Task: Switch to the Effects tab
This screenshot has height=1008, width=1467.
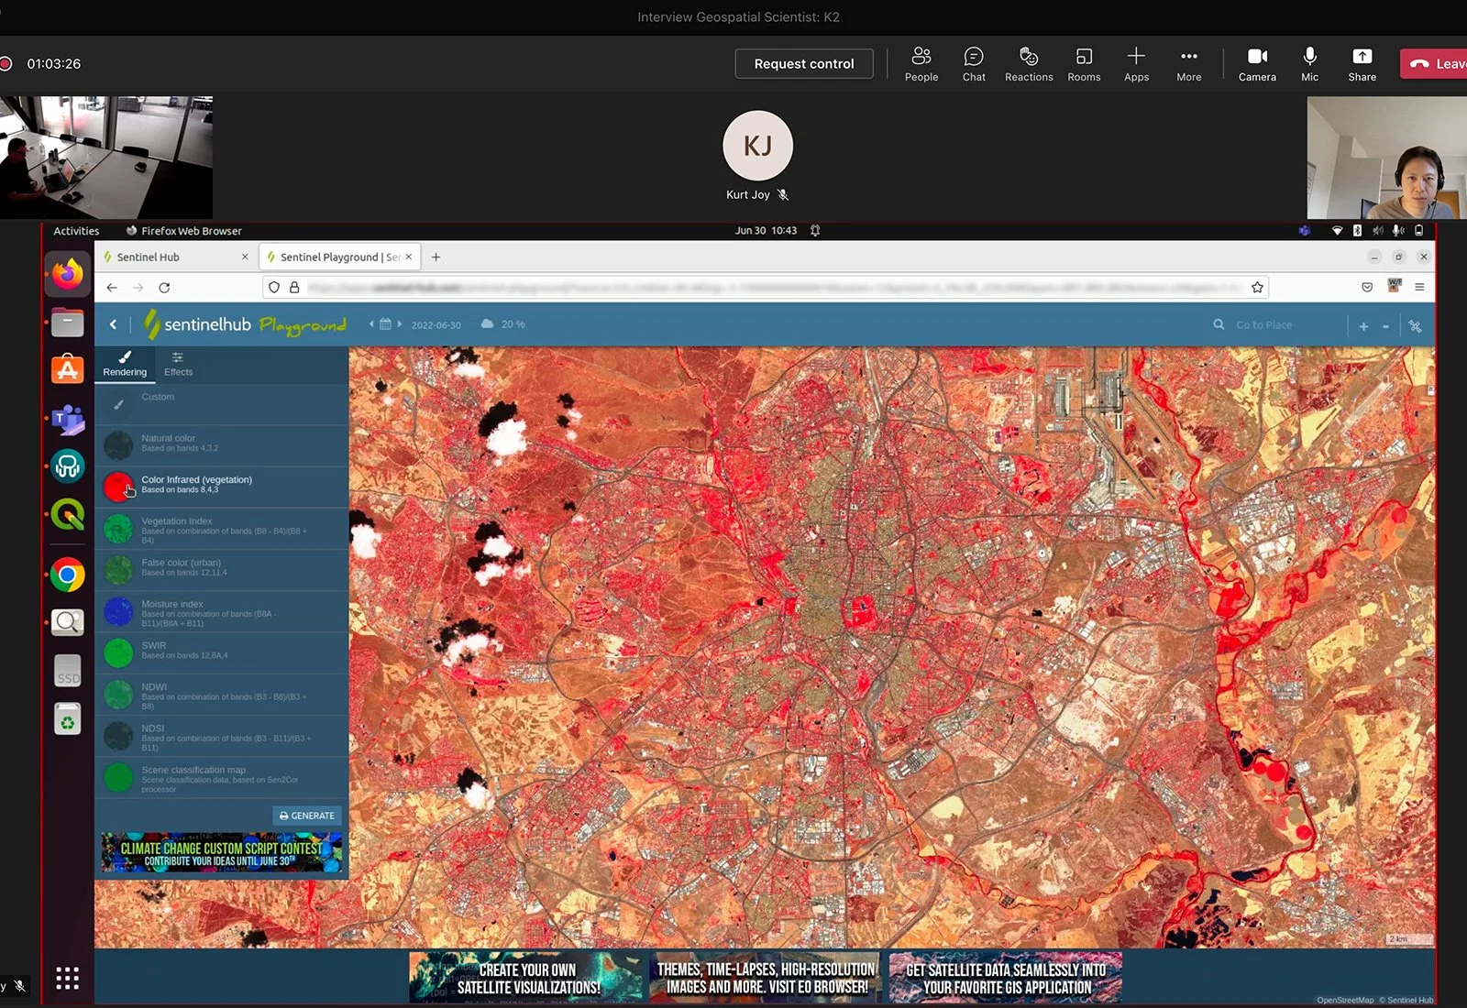Action: click(x=177, y=365)
